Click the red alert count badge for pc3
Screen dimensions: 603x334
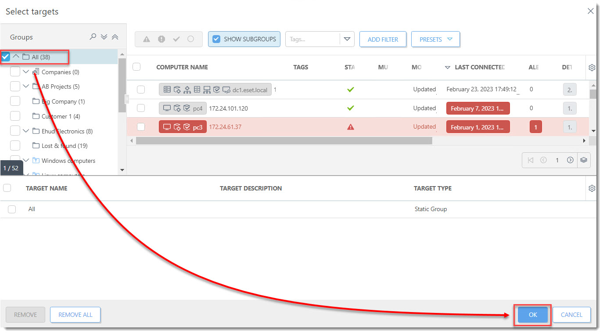535,127
